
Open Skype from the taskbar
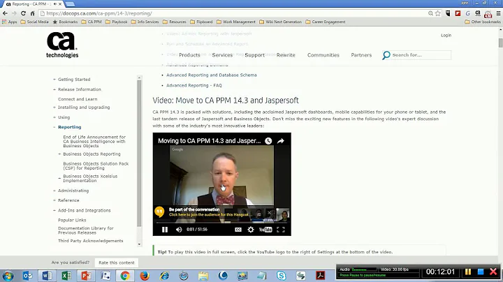tap(282, 276)
